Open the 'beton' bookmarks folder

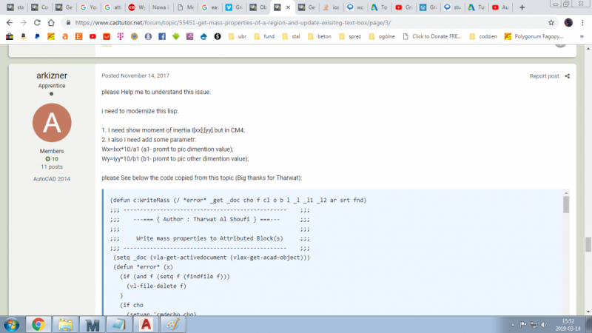coord(320,36)
